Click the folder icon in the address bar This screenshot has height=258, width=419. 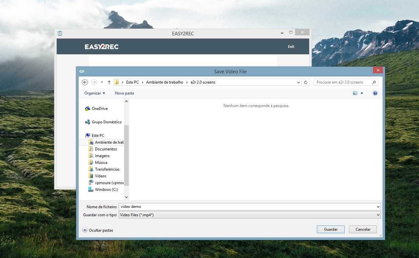click(117, 82)
